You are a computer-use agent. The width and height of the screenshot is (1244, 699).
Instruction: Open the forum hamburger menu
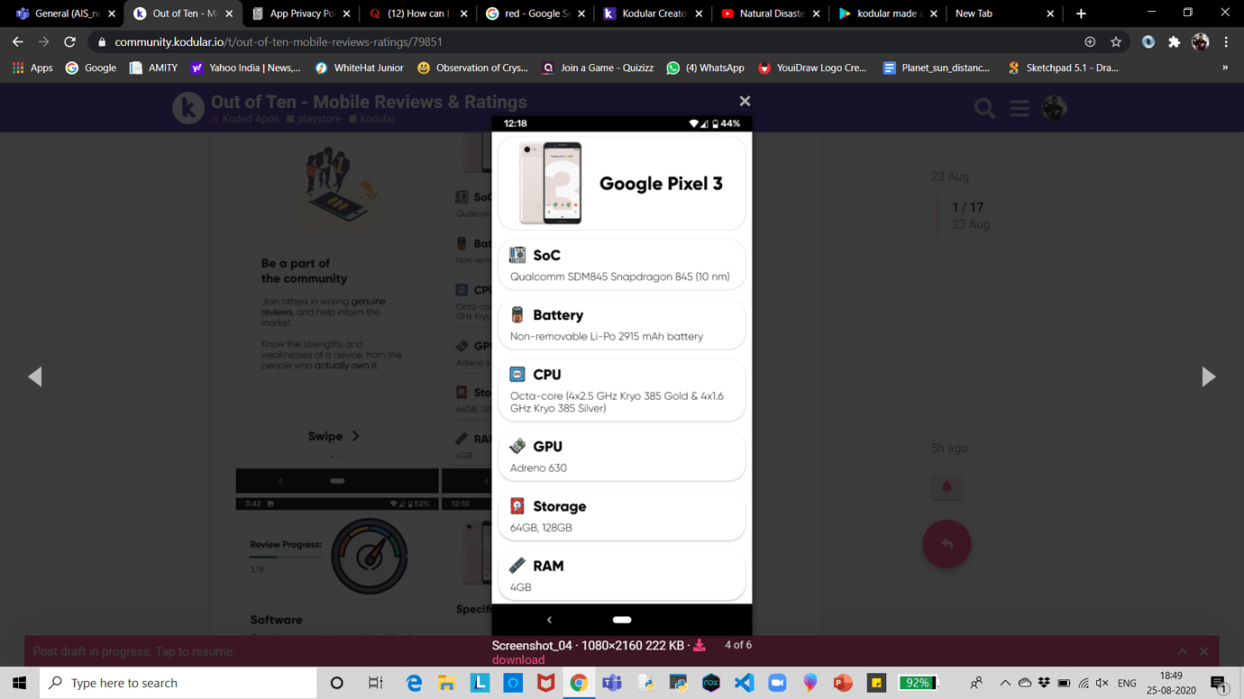[x=1019, y=108]
